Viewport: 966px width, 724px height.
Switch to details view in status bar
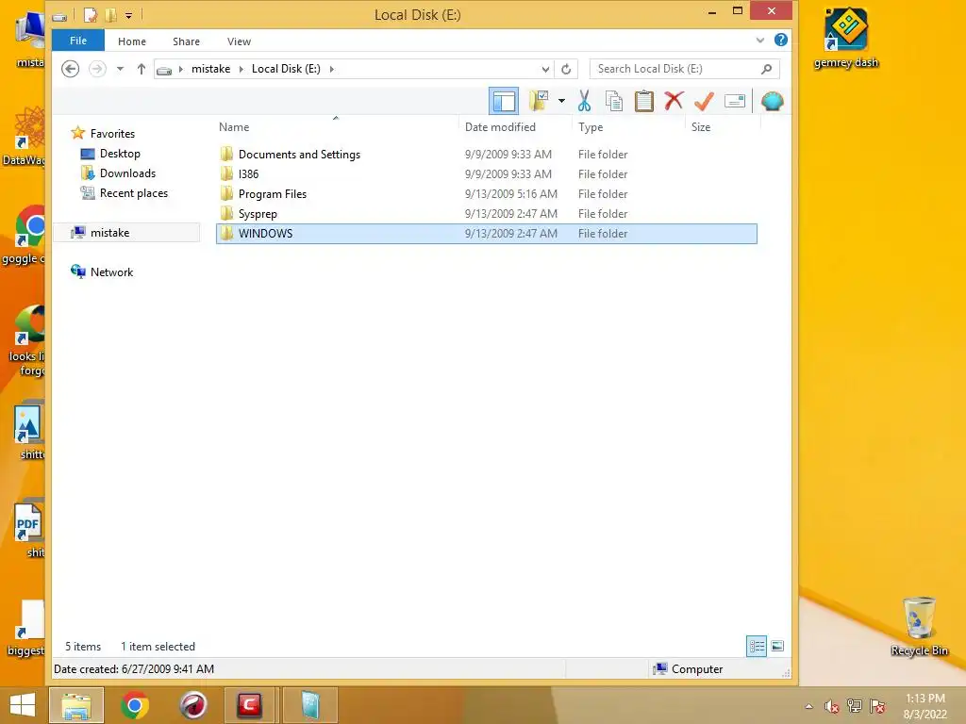pyautogui.click(x=757, y=646)
